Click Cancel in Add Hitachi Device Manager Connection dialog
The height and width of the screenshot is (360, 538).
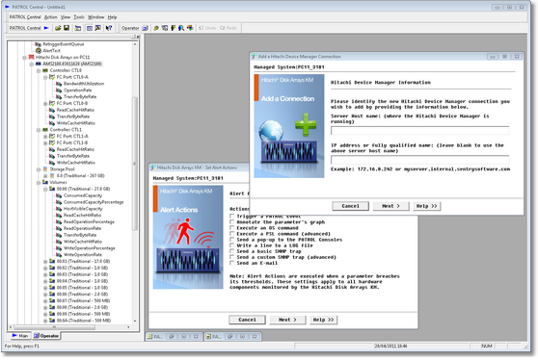click(350, 206)
